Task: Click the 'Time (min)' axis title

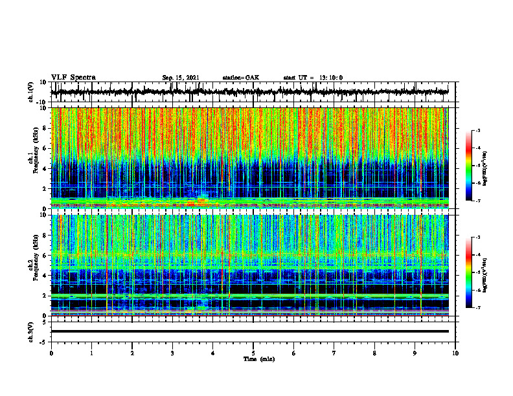Action: point(259,359)
